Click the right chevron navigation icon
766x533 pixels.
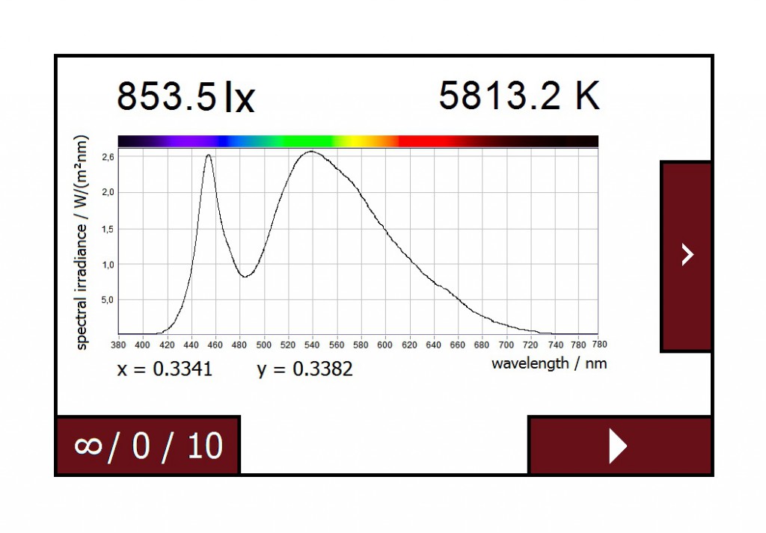pyautogui.click(x=686, y=254)
